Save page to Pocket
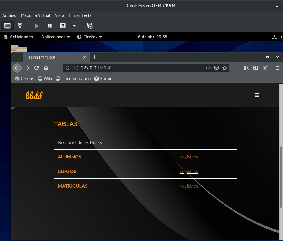283x241 pixels. tap(216, 68)
